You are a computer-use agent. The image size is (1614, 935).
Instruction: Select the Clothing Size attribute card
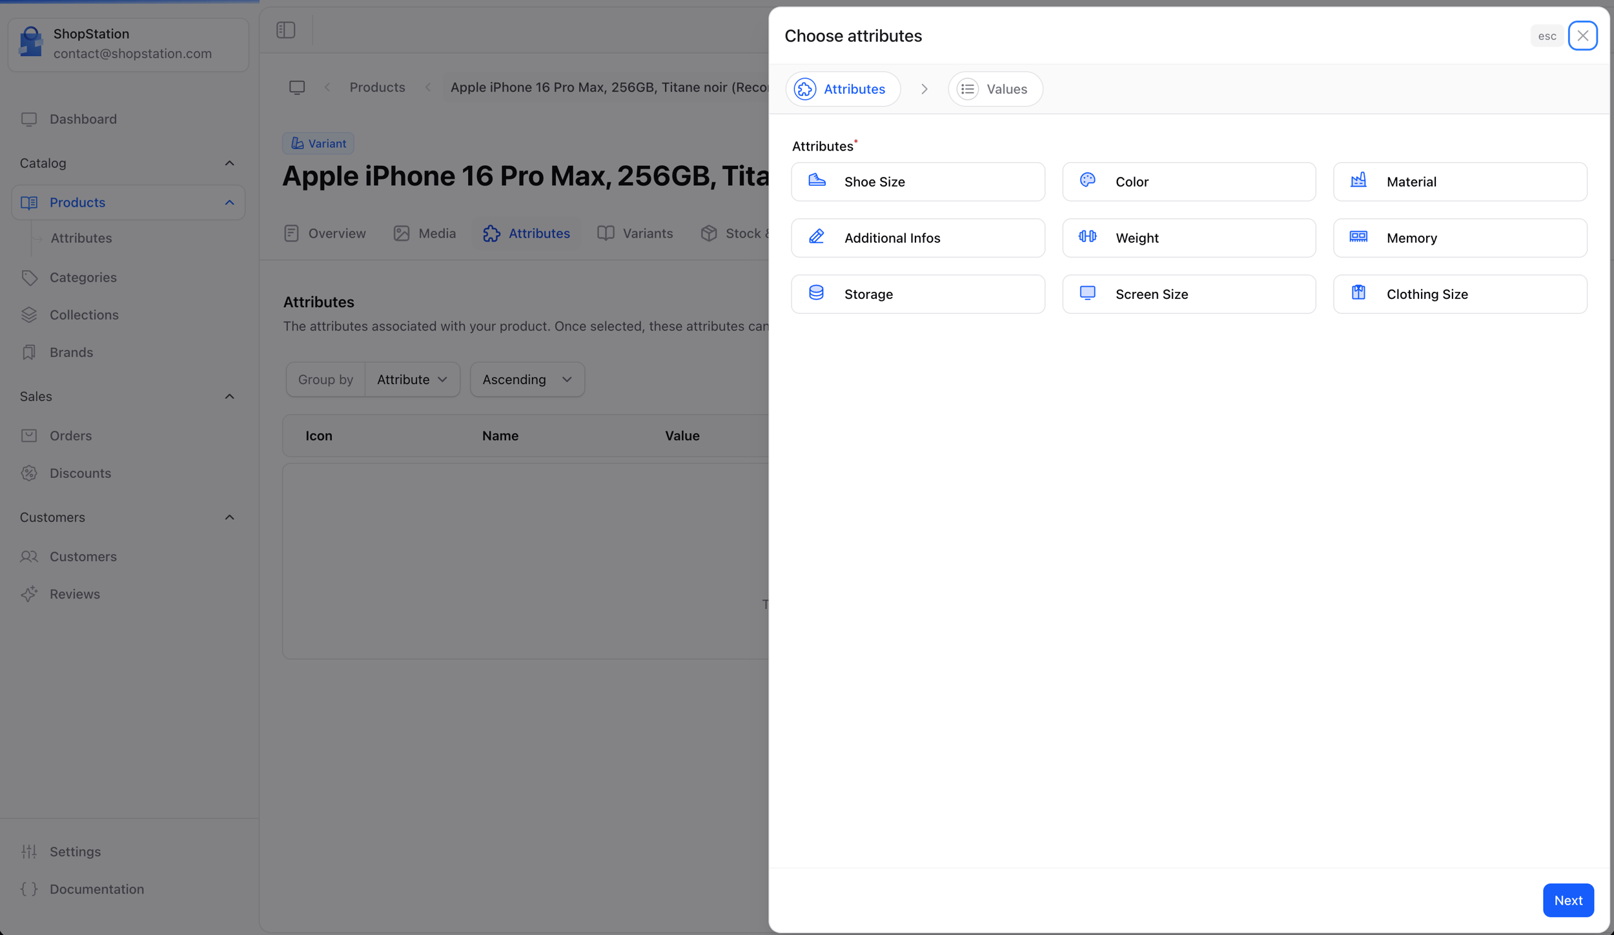click(1460, 294)
